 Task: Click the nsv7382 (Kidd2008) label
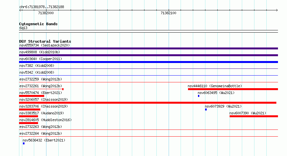37,66
